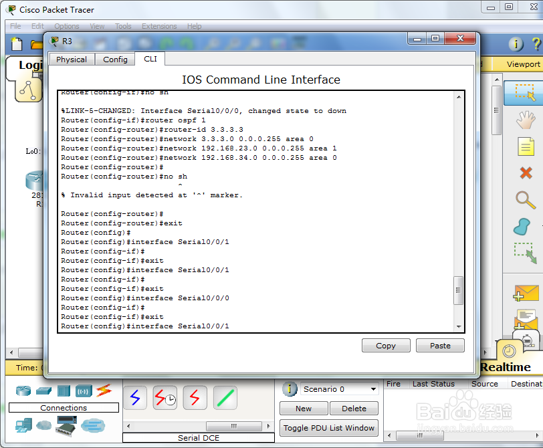Select Hubs device category

coord(64,391)
